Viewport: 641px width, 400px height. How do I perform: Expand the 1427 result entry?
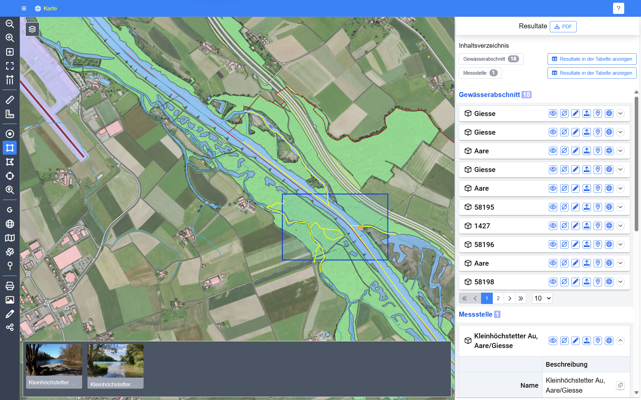click(x=620, y=226)
